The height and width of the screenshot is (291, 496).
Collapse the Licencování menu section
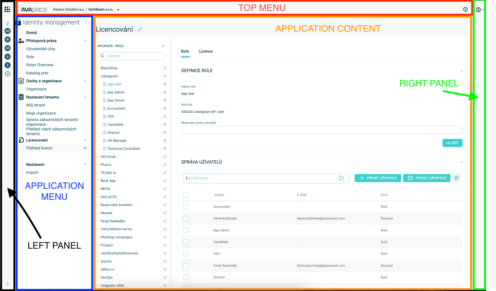[x=85, y=140]
